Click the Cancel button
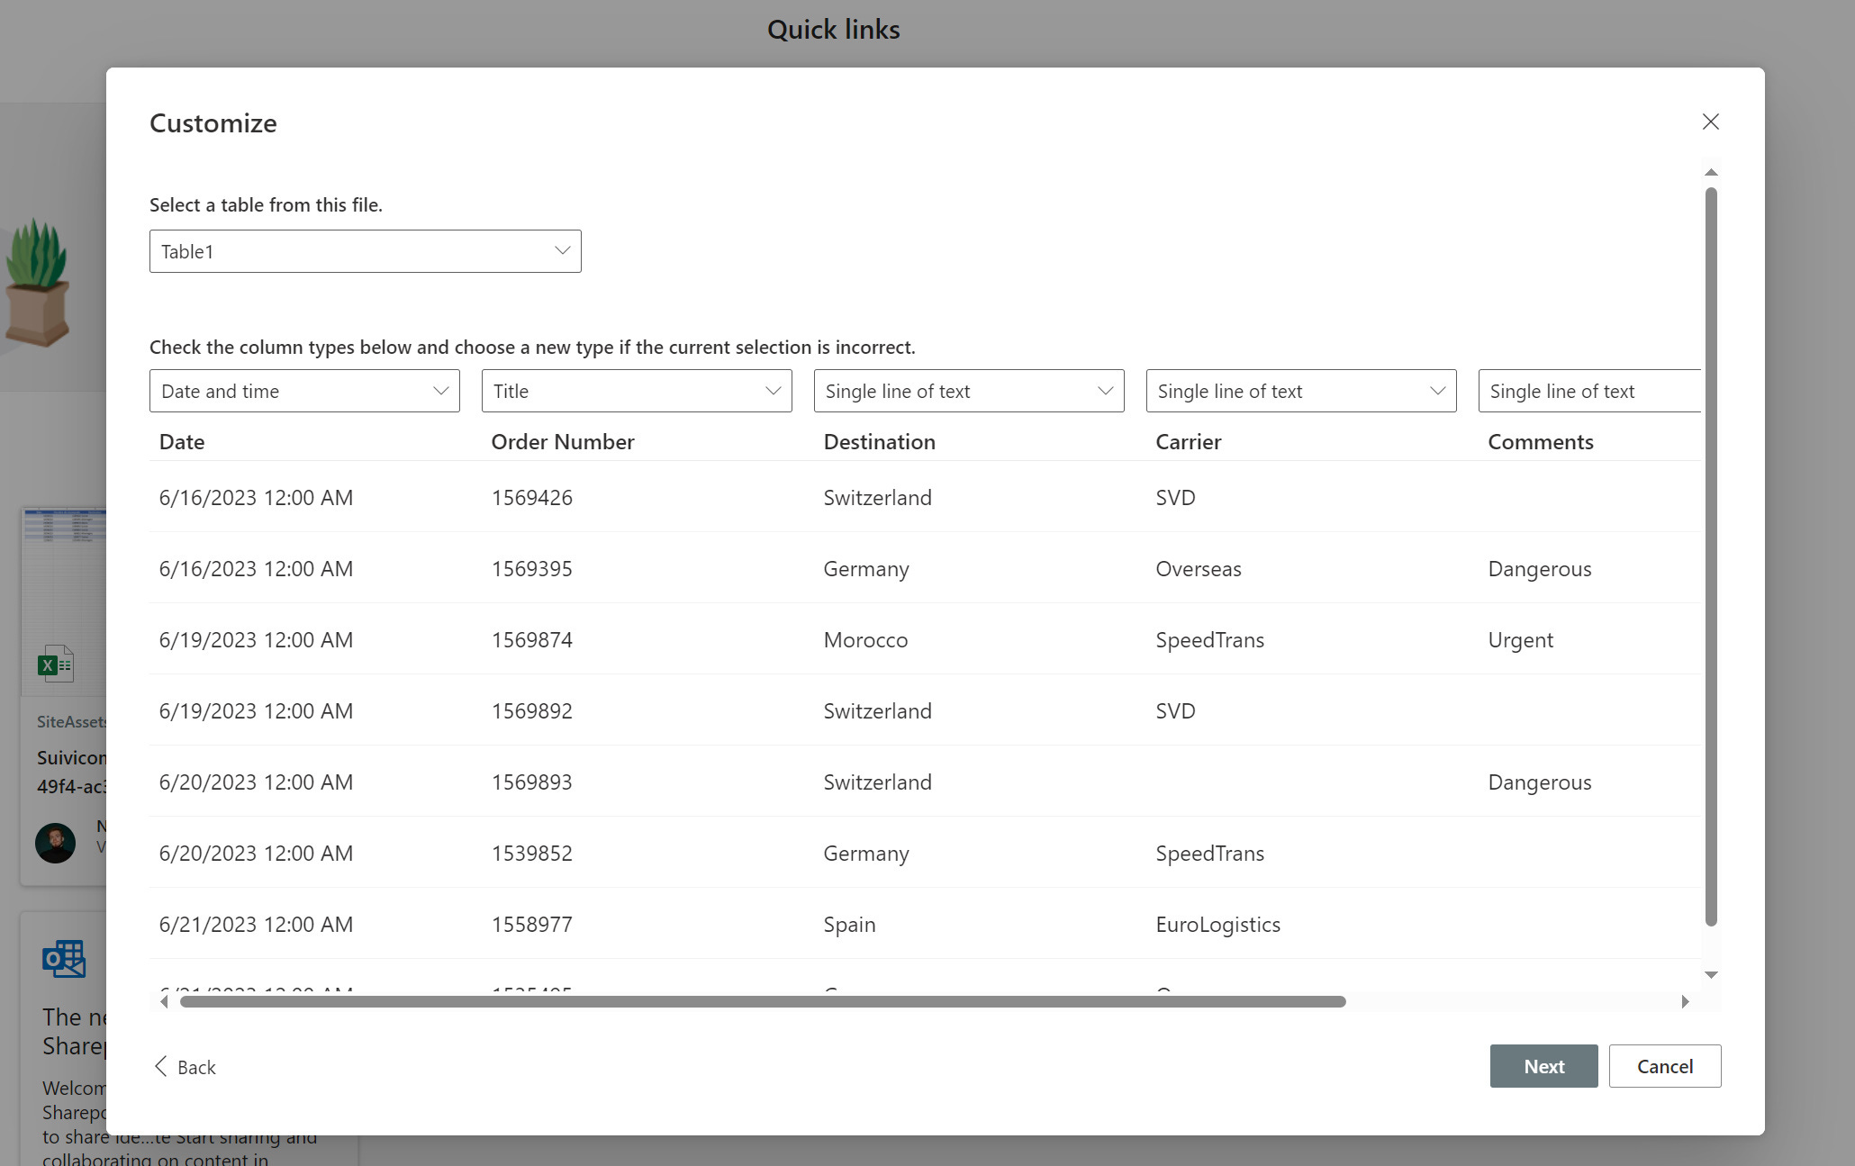 pos(1664,1066)
